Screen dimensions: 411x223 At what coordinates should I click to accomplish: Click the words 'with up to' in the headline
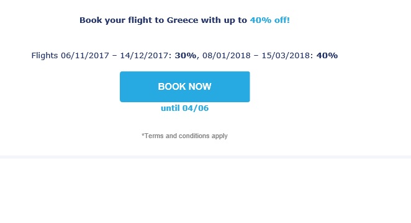pyautogui.click(x=224, y=20)
